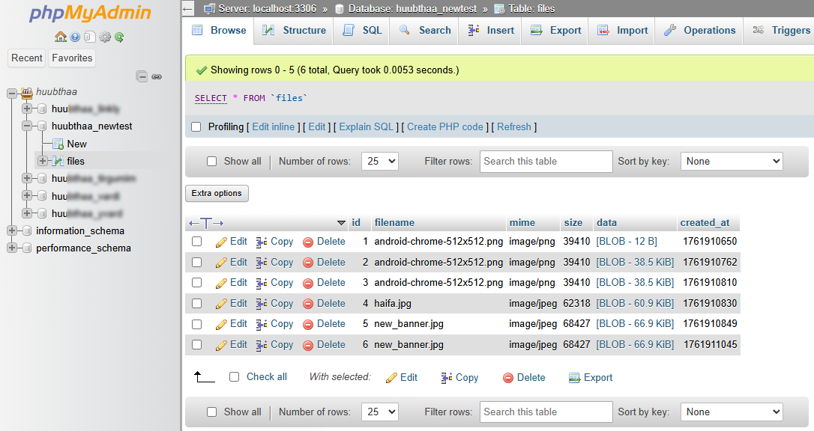Go to the Insert tab
The width and height of the screenshot is (814, 431).
tap(491, 31)
